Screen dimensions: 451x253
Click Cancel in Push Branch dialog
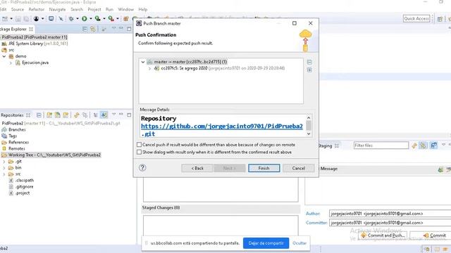click(x=299, y=168)
